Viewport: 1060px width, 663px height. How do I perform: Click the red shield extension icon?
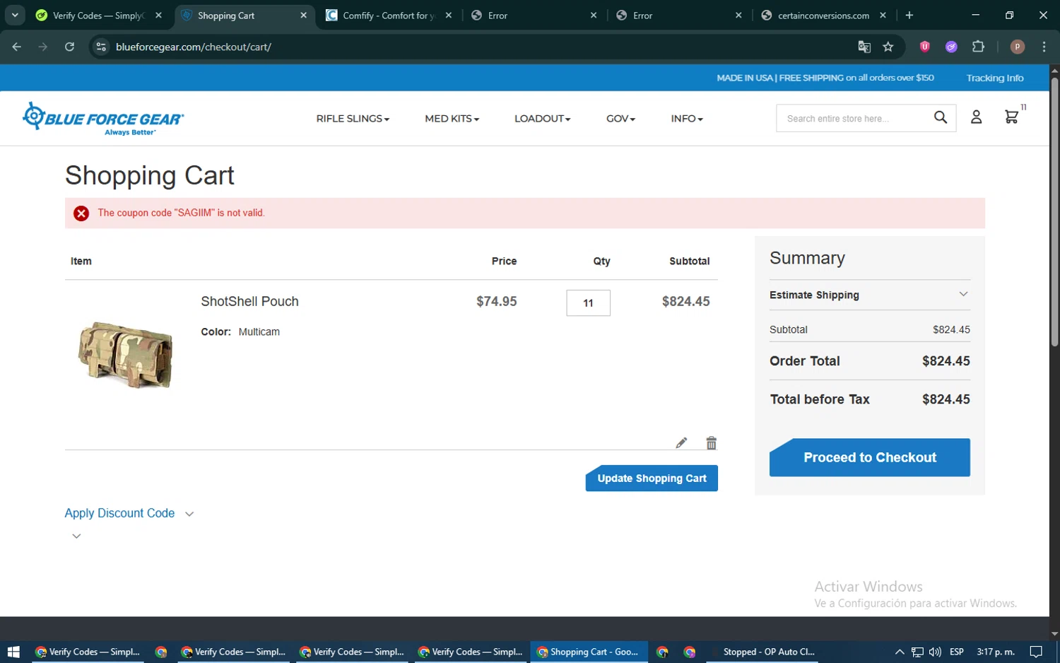[924, 47]
